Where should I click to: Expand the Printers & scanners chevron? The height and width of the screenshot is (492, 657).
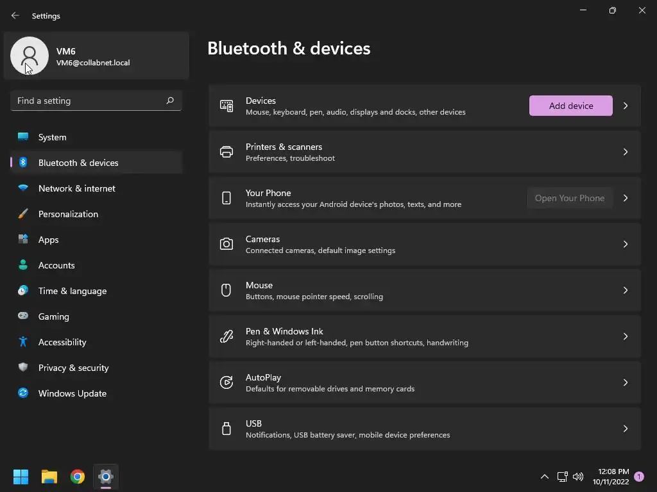(x=626, y=152)
